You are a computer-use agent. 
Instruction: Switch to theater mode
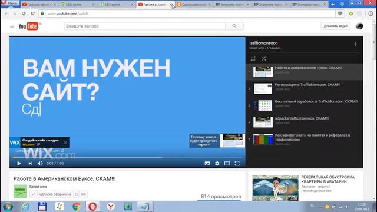(227, 164)
